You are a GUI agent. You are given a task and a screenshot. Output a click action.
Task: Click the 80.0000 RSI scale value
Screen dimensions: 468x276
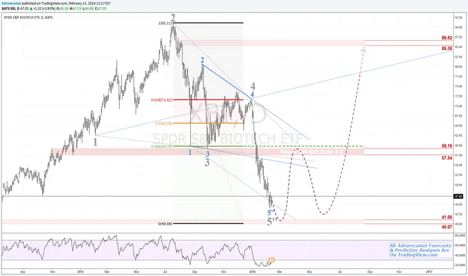click(460, 235)
